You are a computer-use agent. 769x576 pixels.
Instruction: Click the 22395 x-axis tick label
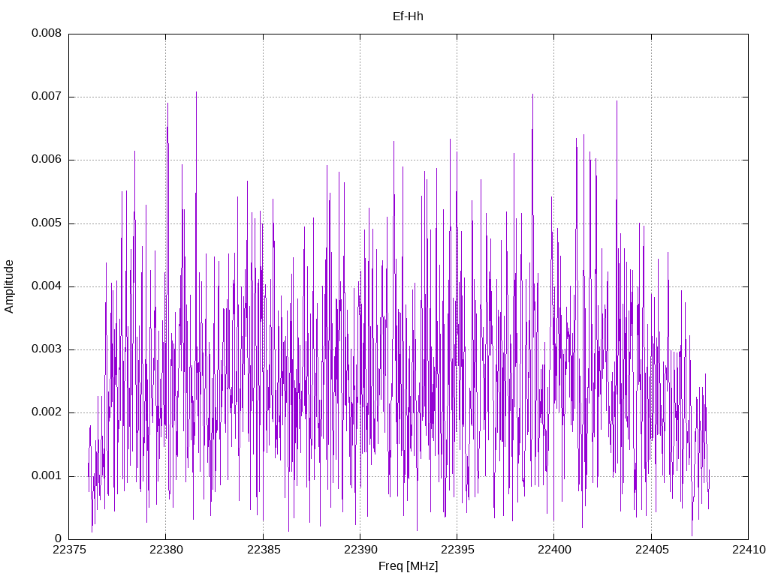[457, 550]
